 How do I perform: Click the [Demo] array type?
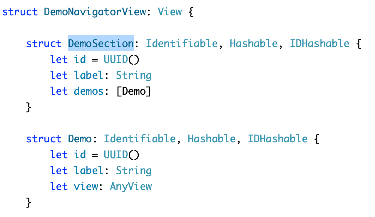tap(134, 91)
